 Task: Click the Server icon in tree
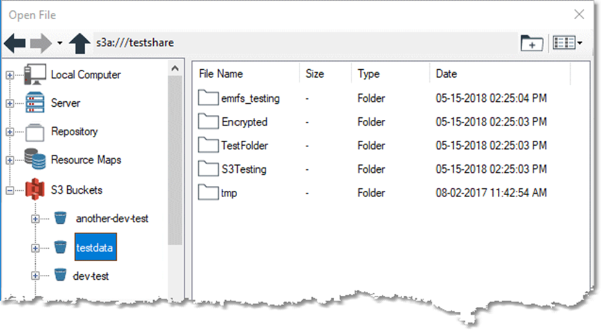(x=35, y=103)
